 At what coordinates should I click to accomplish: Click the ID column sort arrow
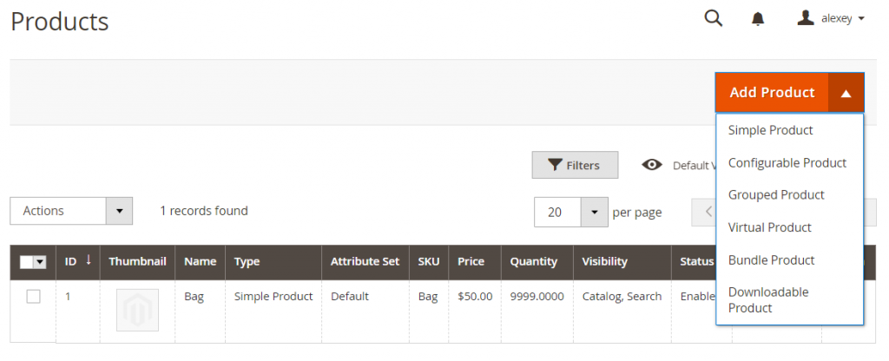coord(89,259)
